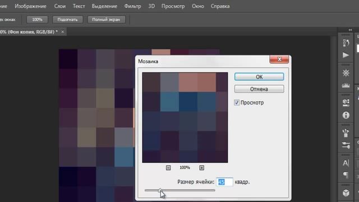Open the 3D menu
The image size is (359, 202).
point(151,6)
